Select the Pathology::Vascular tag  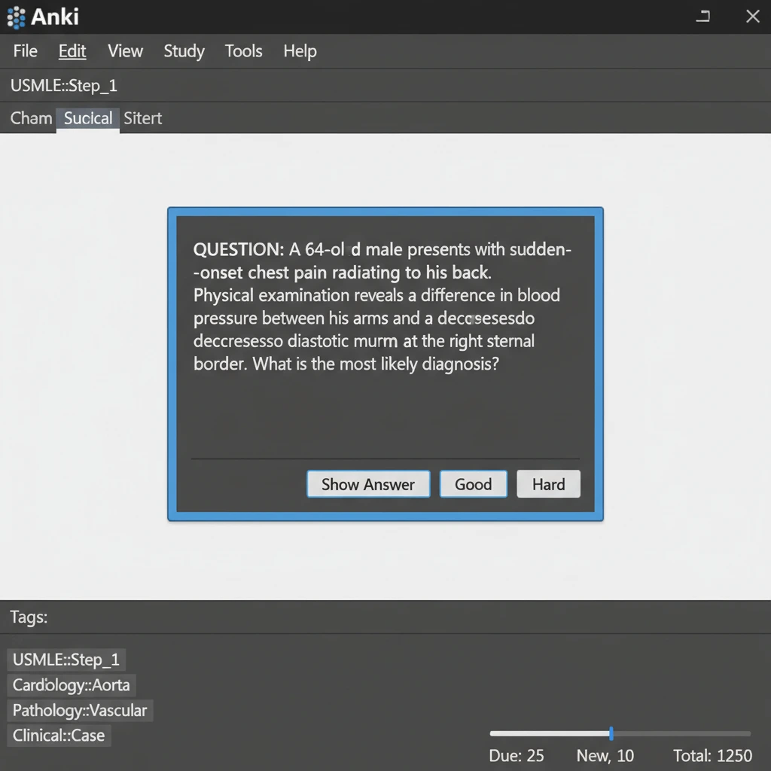[80, 711]
